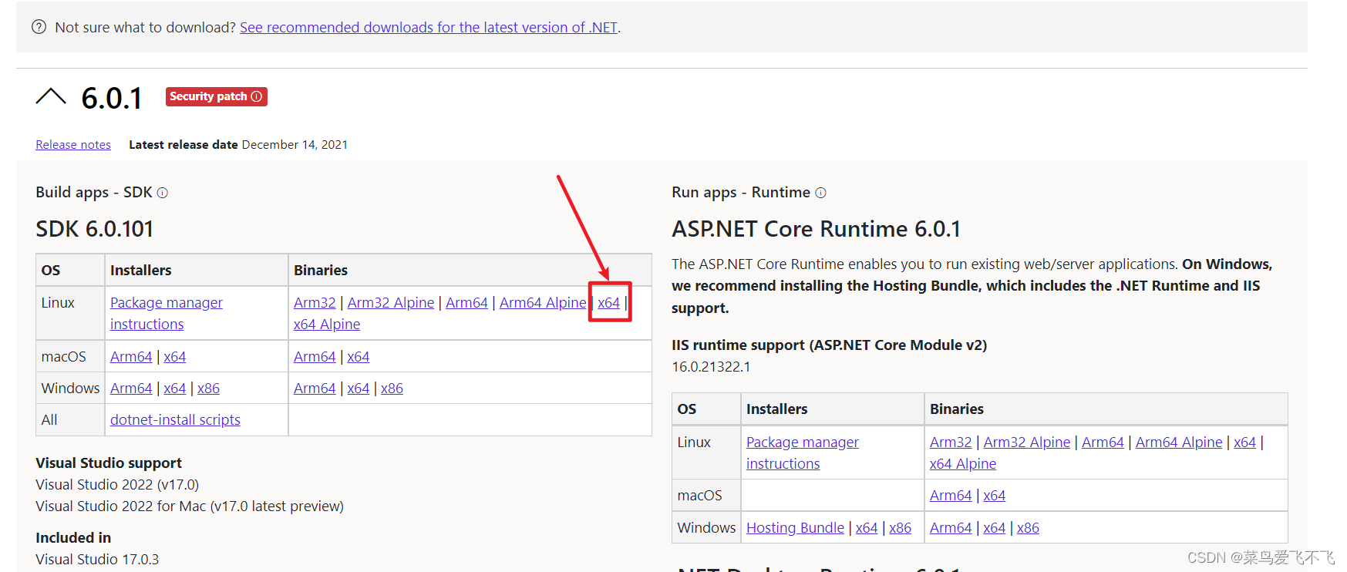1347x572 pixels.
Task: Download ASP.NET Runtime Linux Arm64 binary
Action: pos(1103,442)
